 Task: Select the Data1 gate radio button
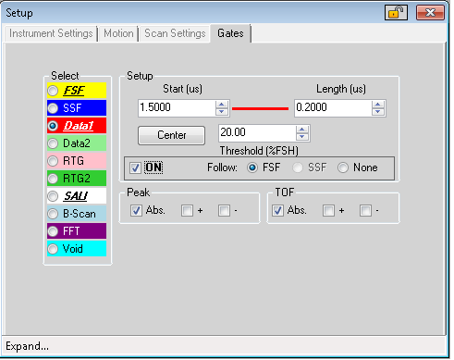click(x=53, y=126)
